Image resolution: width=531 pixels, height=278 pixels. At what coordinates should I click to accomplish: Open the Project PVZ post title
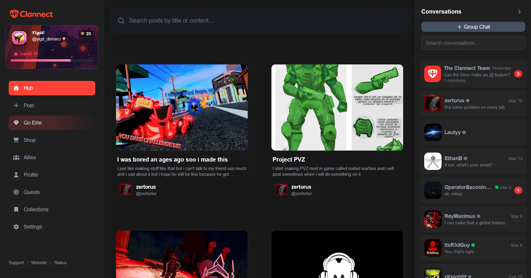(x=289, y=160)
